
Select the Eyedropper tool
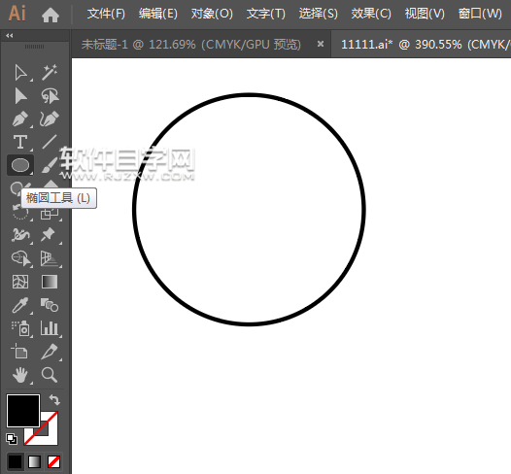[20, 305]
